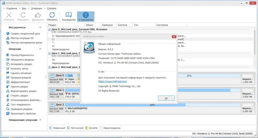Click the Диск 1 drive icon in disk map
The height and width of the screenshot is (138, 258).
point(52,90)
